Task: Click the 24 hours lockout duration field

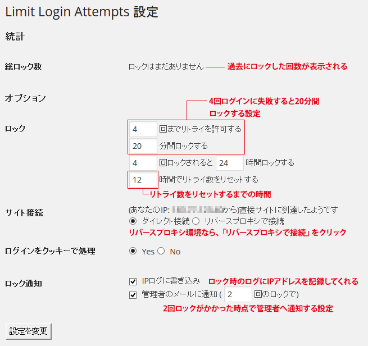Action: [230, 163]
